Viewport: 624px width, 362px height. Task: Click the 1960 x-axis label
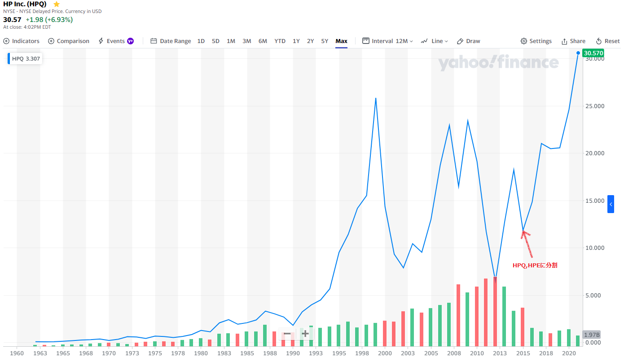click(17, 353)
